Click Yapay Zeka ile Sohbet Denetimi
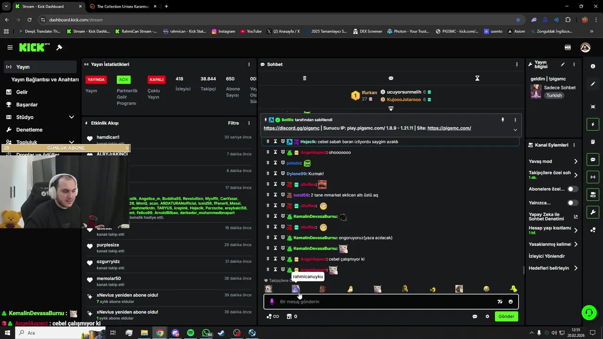This screenshot has width=603, height=339. [x=553, y=217]
